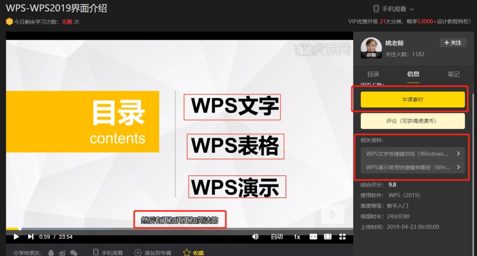Open 姚老师's avatar photo

tap(371, 48)
